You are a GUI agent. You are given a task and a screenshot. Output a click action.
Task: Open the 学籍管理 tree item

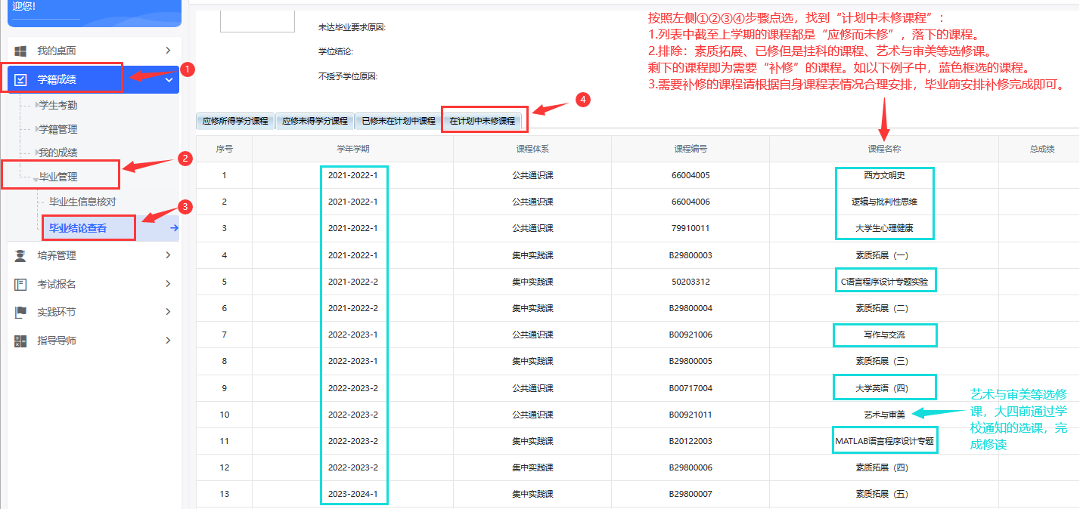pos(57,129)
